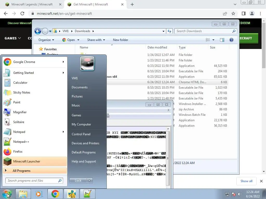Open Firefox from the Start menu
The height and width of the screenshot is (199, 266).
click(35, 151)
